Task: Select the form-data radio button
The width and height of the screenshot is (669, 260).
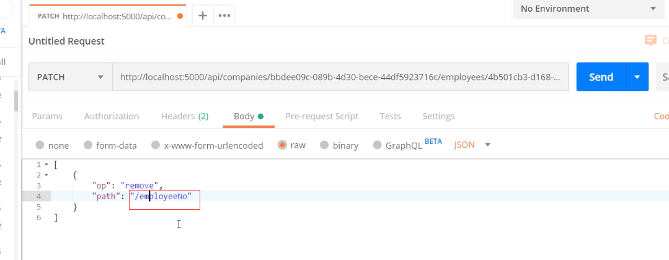Action: coord(88,145)
